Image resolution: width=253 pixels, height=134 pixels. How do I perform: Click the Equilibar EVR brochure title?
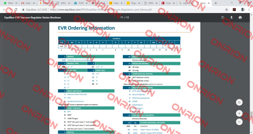pyautogui.click(x=32, y=17)
